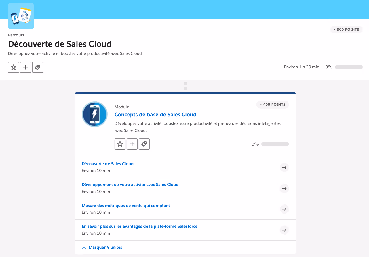Click the trail badge image at top

(x=21, y=16)
